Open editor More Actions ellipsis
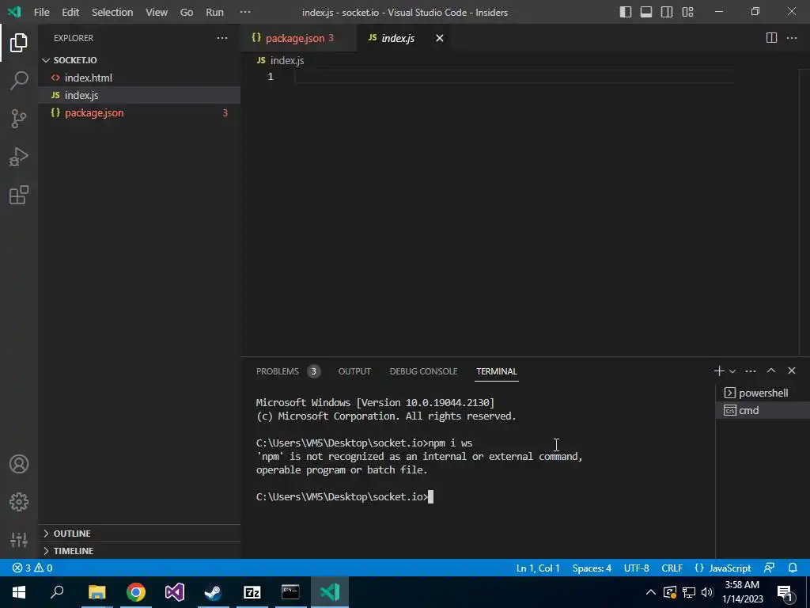810x608 pixels. [x=792, y=38]
